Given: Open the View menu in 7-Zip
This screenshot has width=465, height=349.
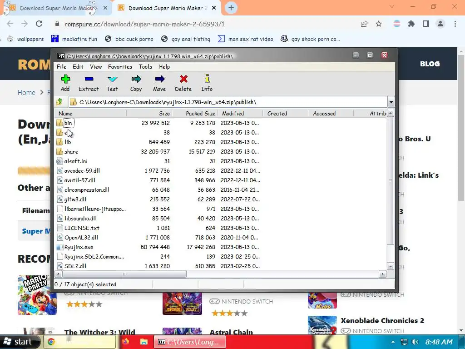Looking at the screenshot, I should (x=96, y=66).
